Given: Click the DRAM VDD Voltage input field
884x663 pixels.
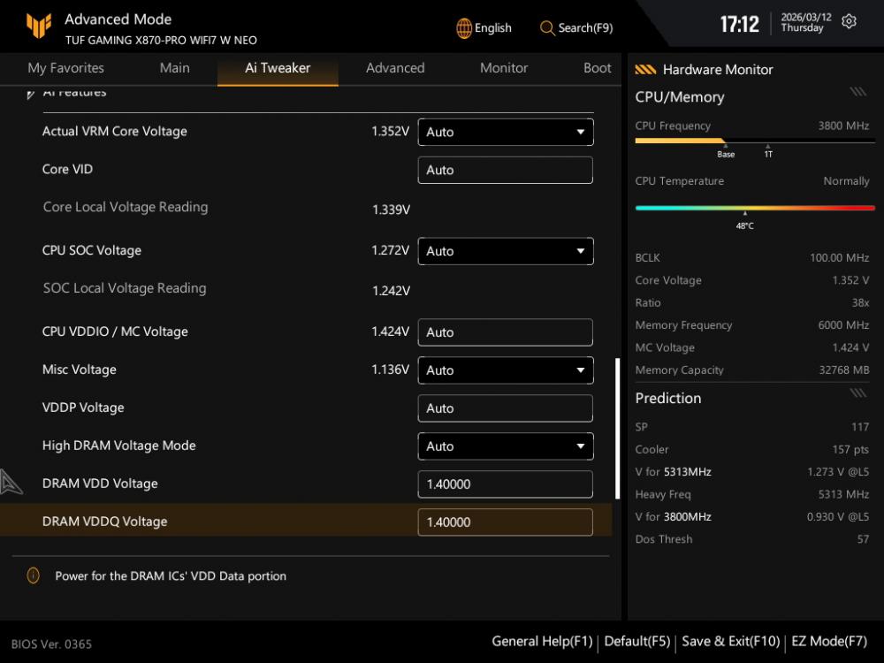Looking at the screenshot, I should (505, 484).
